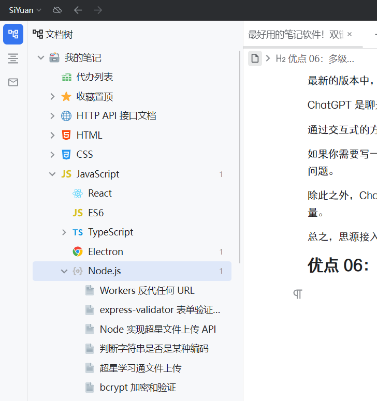Click the TS icon beside TypeScript
The height and width of the screenshot is (401, 377).
coord(78,232)
